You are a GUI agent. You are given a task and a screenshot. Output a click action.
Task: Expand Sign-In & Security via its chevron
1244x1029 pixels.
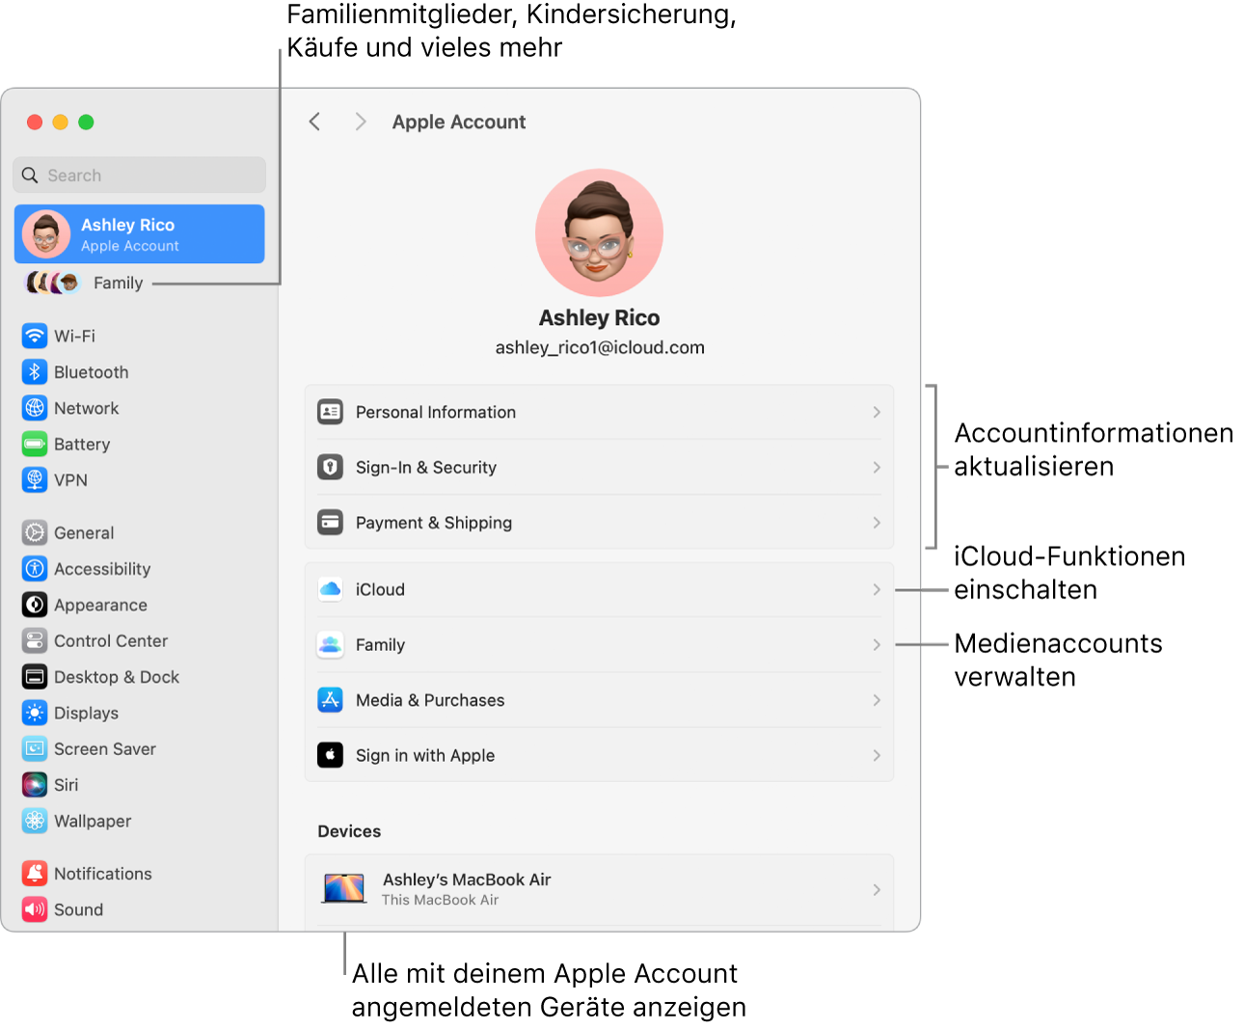tap(877, 467)
